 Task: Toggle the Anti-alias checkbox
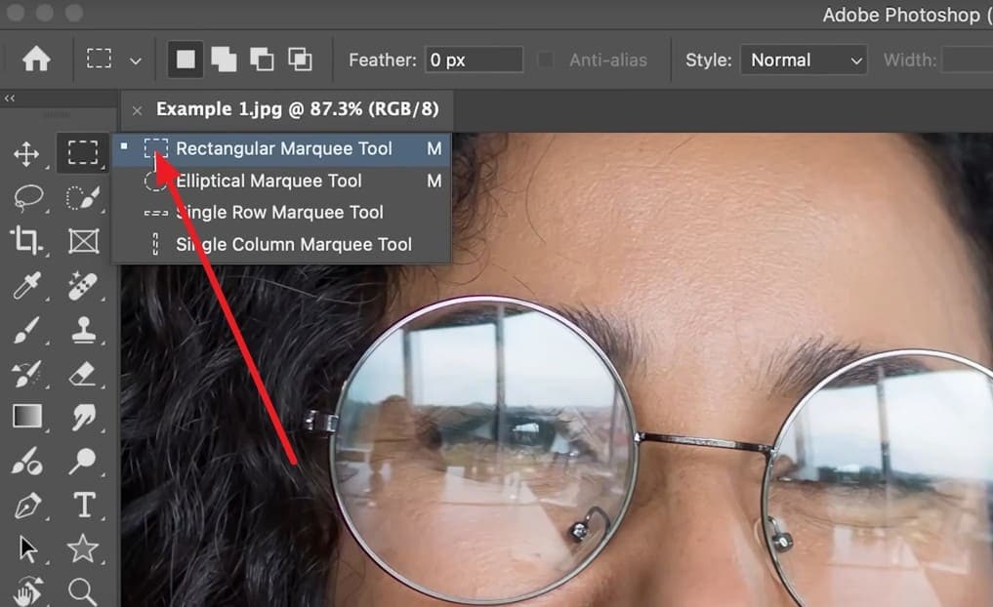(x=545, y=60)
